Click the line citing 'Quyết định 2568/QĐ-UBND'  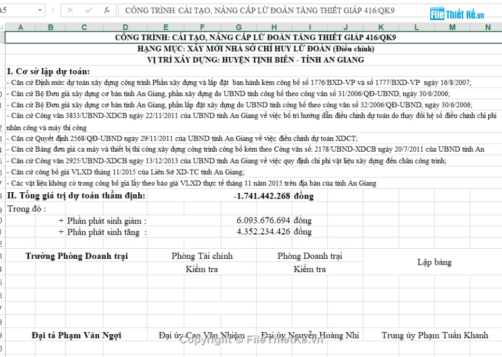click(182, 138)
